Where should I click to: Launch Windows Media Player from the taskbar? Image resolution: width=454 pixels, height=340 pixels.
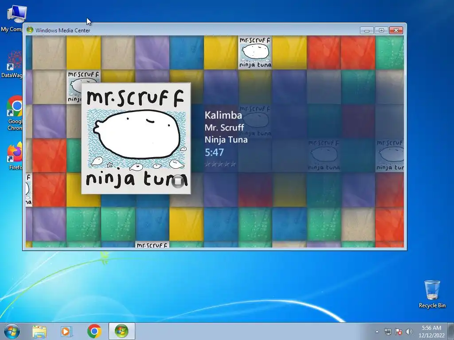click(67, 331)
